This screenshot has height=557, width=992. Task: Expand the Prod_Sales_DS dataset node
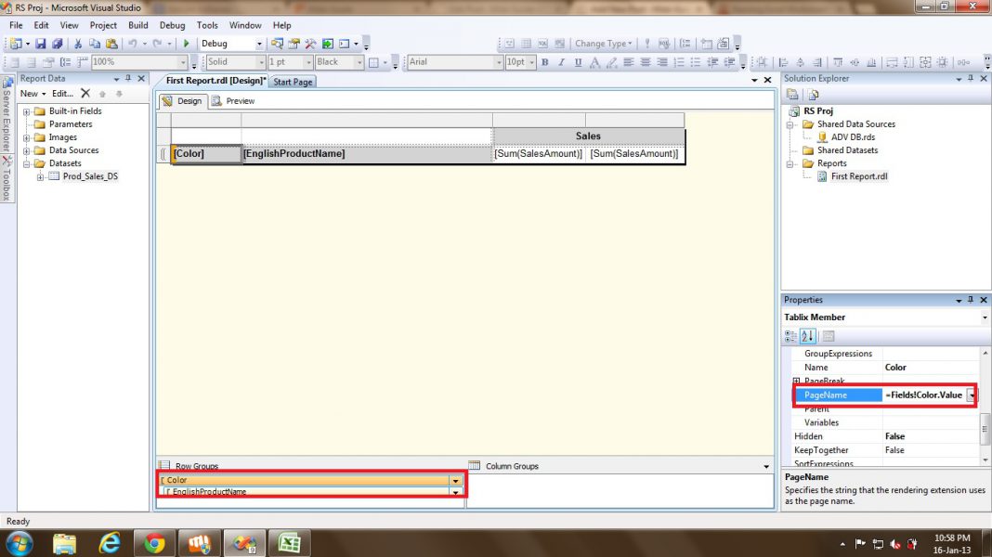coord(38,175)
